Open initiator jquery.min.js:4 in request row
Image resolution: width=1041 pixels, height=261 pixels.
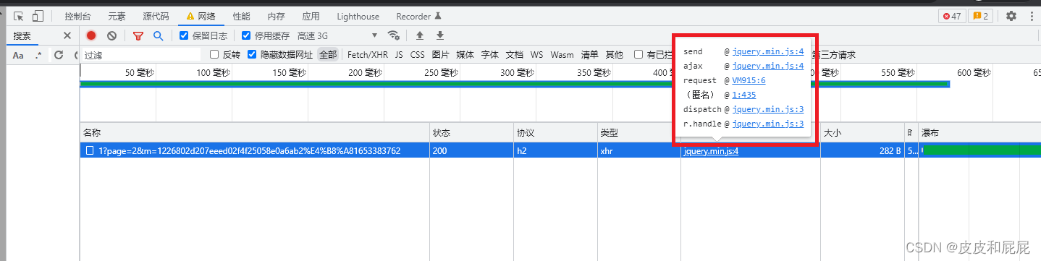pyautogui.click(x=710, y=151)
